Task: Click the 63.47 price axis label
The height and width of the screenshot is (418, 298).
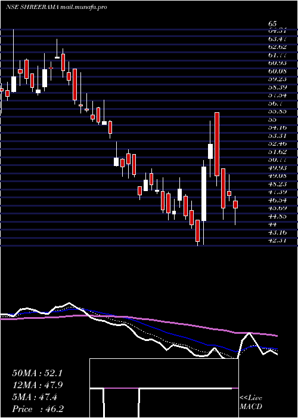Action: point(278,39)
